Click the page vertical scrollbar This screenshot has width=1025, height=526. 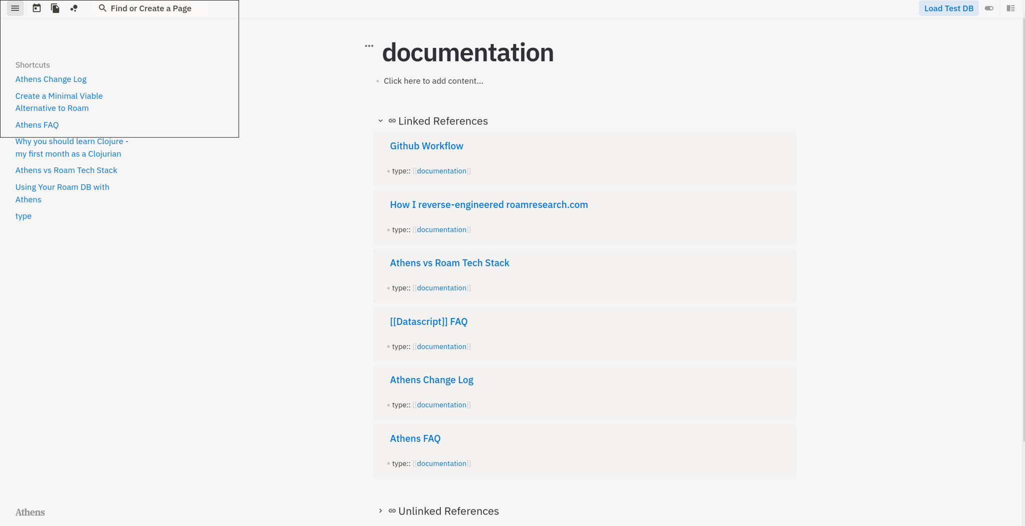(x=1023, y=230)
